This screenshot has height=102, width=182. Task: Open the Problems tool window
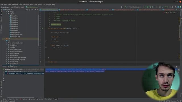pos(24,99)
